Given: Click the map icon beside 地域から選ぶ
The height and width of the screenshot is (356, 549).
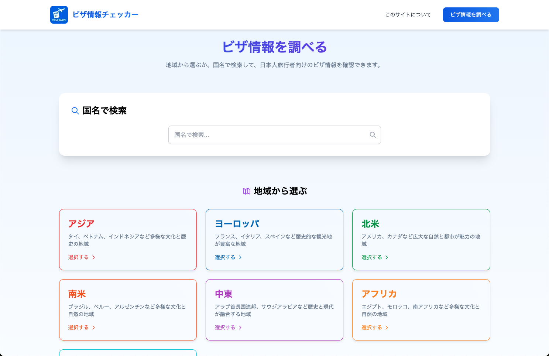Looking at the screenshot, I should click(247, 191).
